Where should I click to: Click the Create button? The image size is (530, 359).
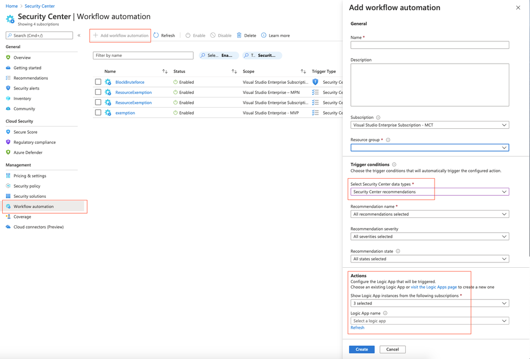click(362, 349)
